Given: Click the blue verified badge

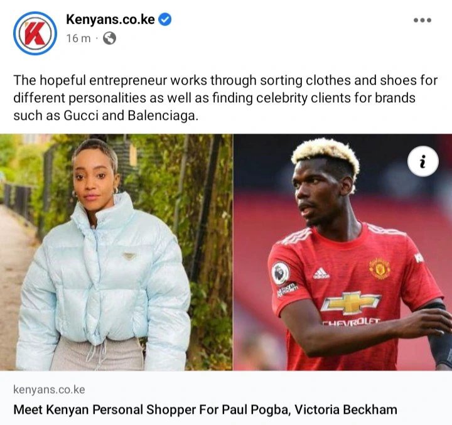Looking at the screenshot, I should [x=165, y=19].
